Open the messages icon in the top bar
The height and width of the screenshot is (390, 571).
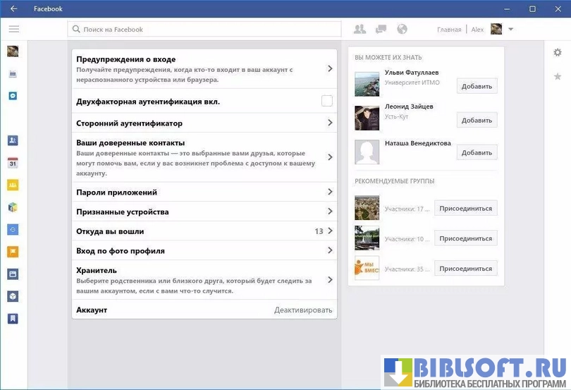tap(381, 29)
